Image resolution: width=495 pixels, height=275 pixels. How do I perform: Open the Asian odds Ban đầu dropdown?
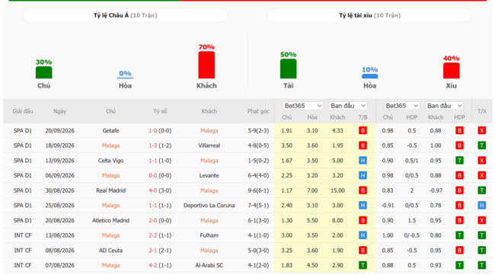(x=348, y=106)
